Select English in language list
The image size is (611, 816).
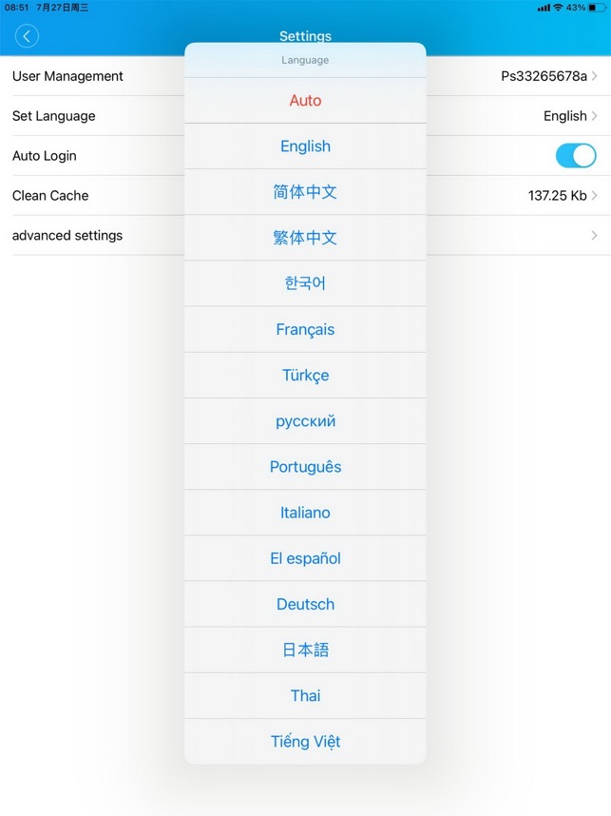pos(305,146)
